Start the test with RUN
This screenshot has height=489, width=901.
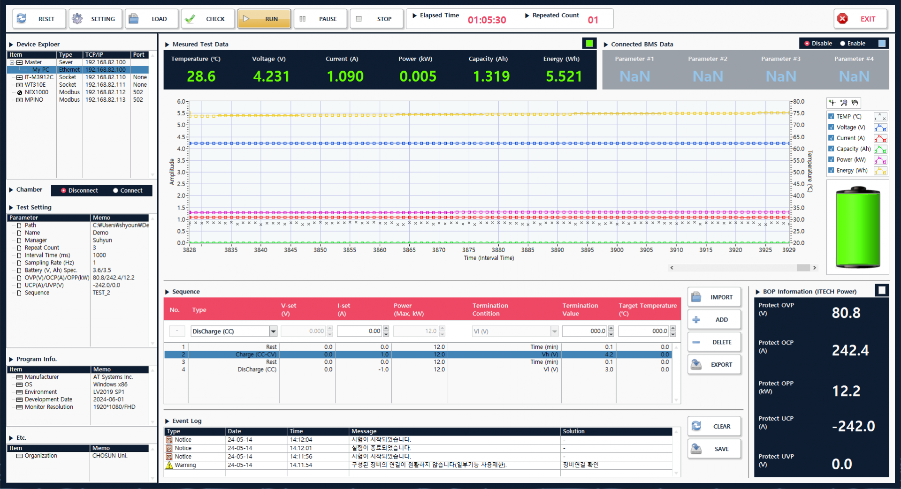point(264,19)
